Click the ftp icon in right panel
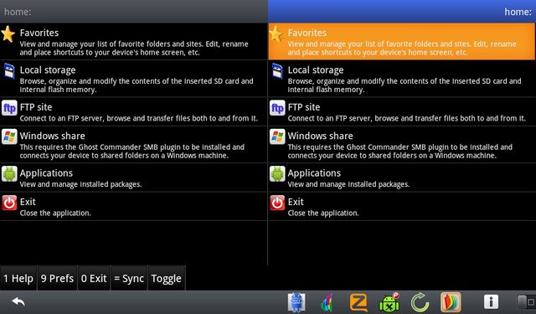The width and height of the screenshot is (536, 314). [x=277, y=108]
